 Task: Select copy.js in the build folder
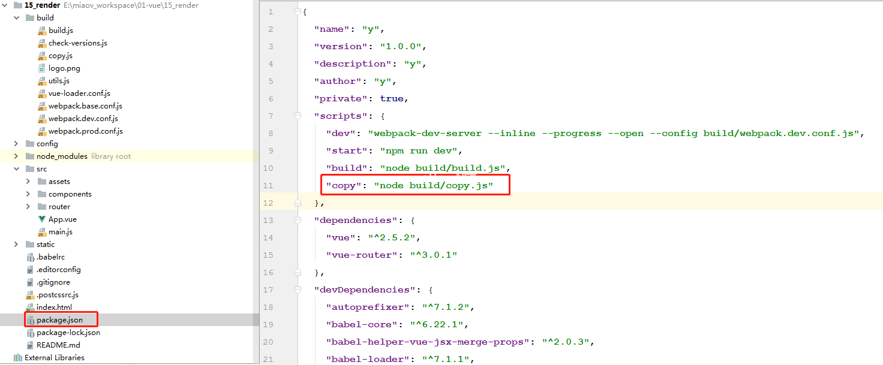tap(60, 56)
